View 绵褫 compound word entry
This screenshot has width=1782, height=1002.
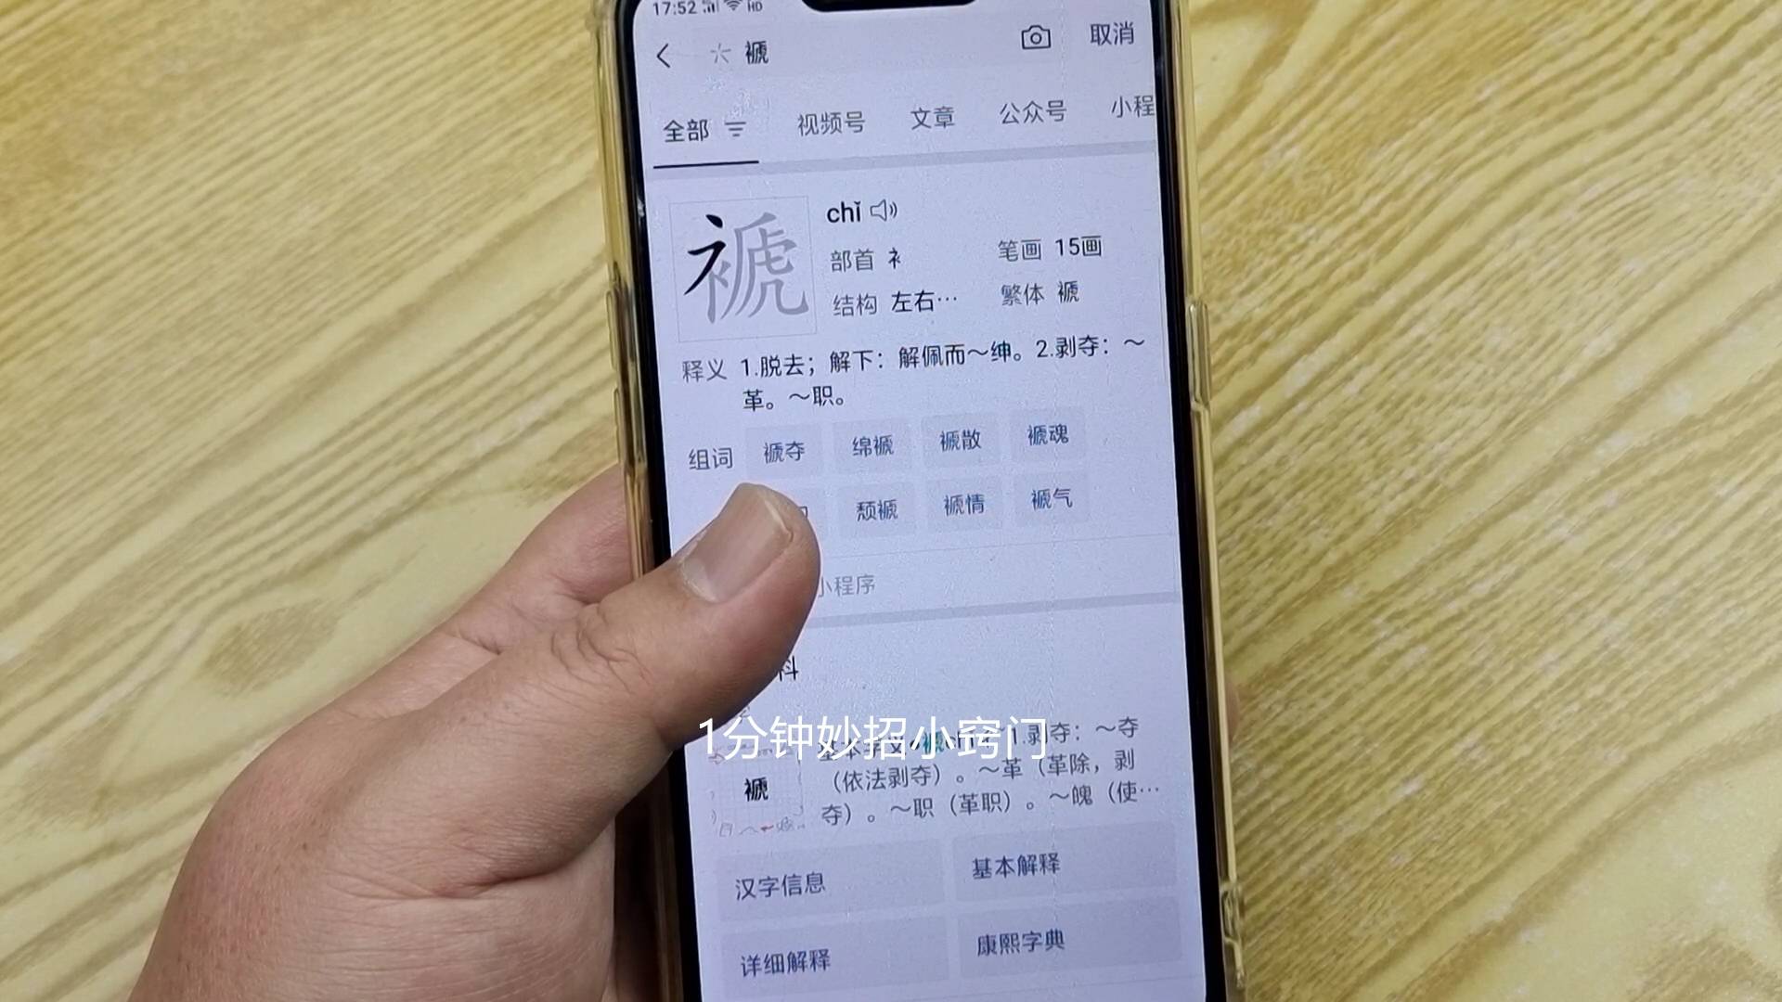pos(872,446)
